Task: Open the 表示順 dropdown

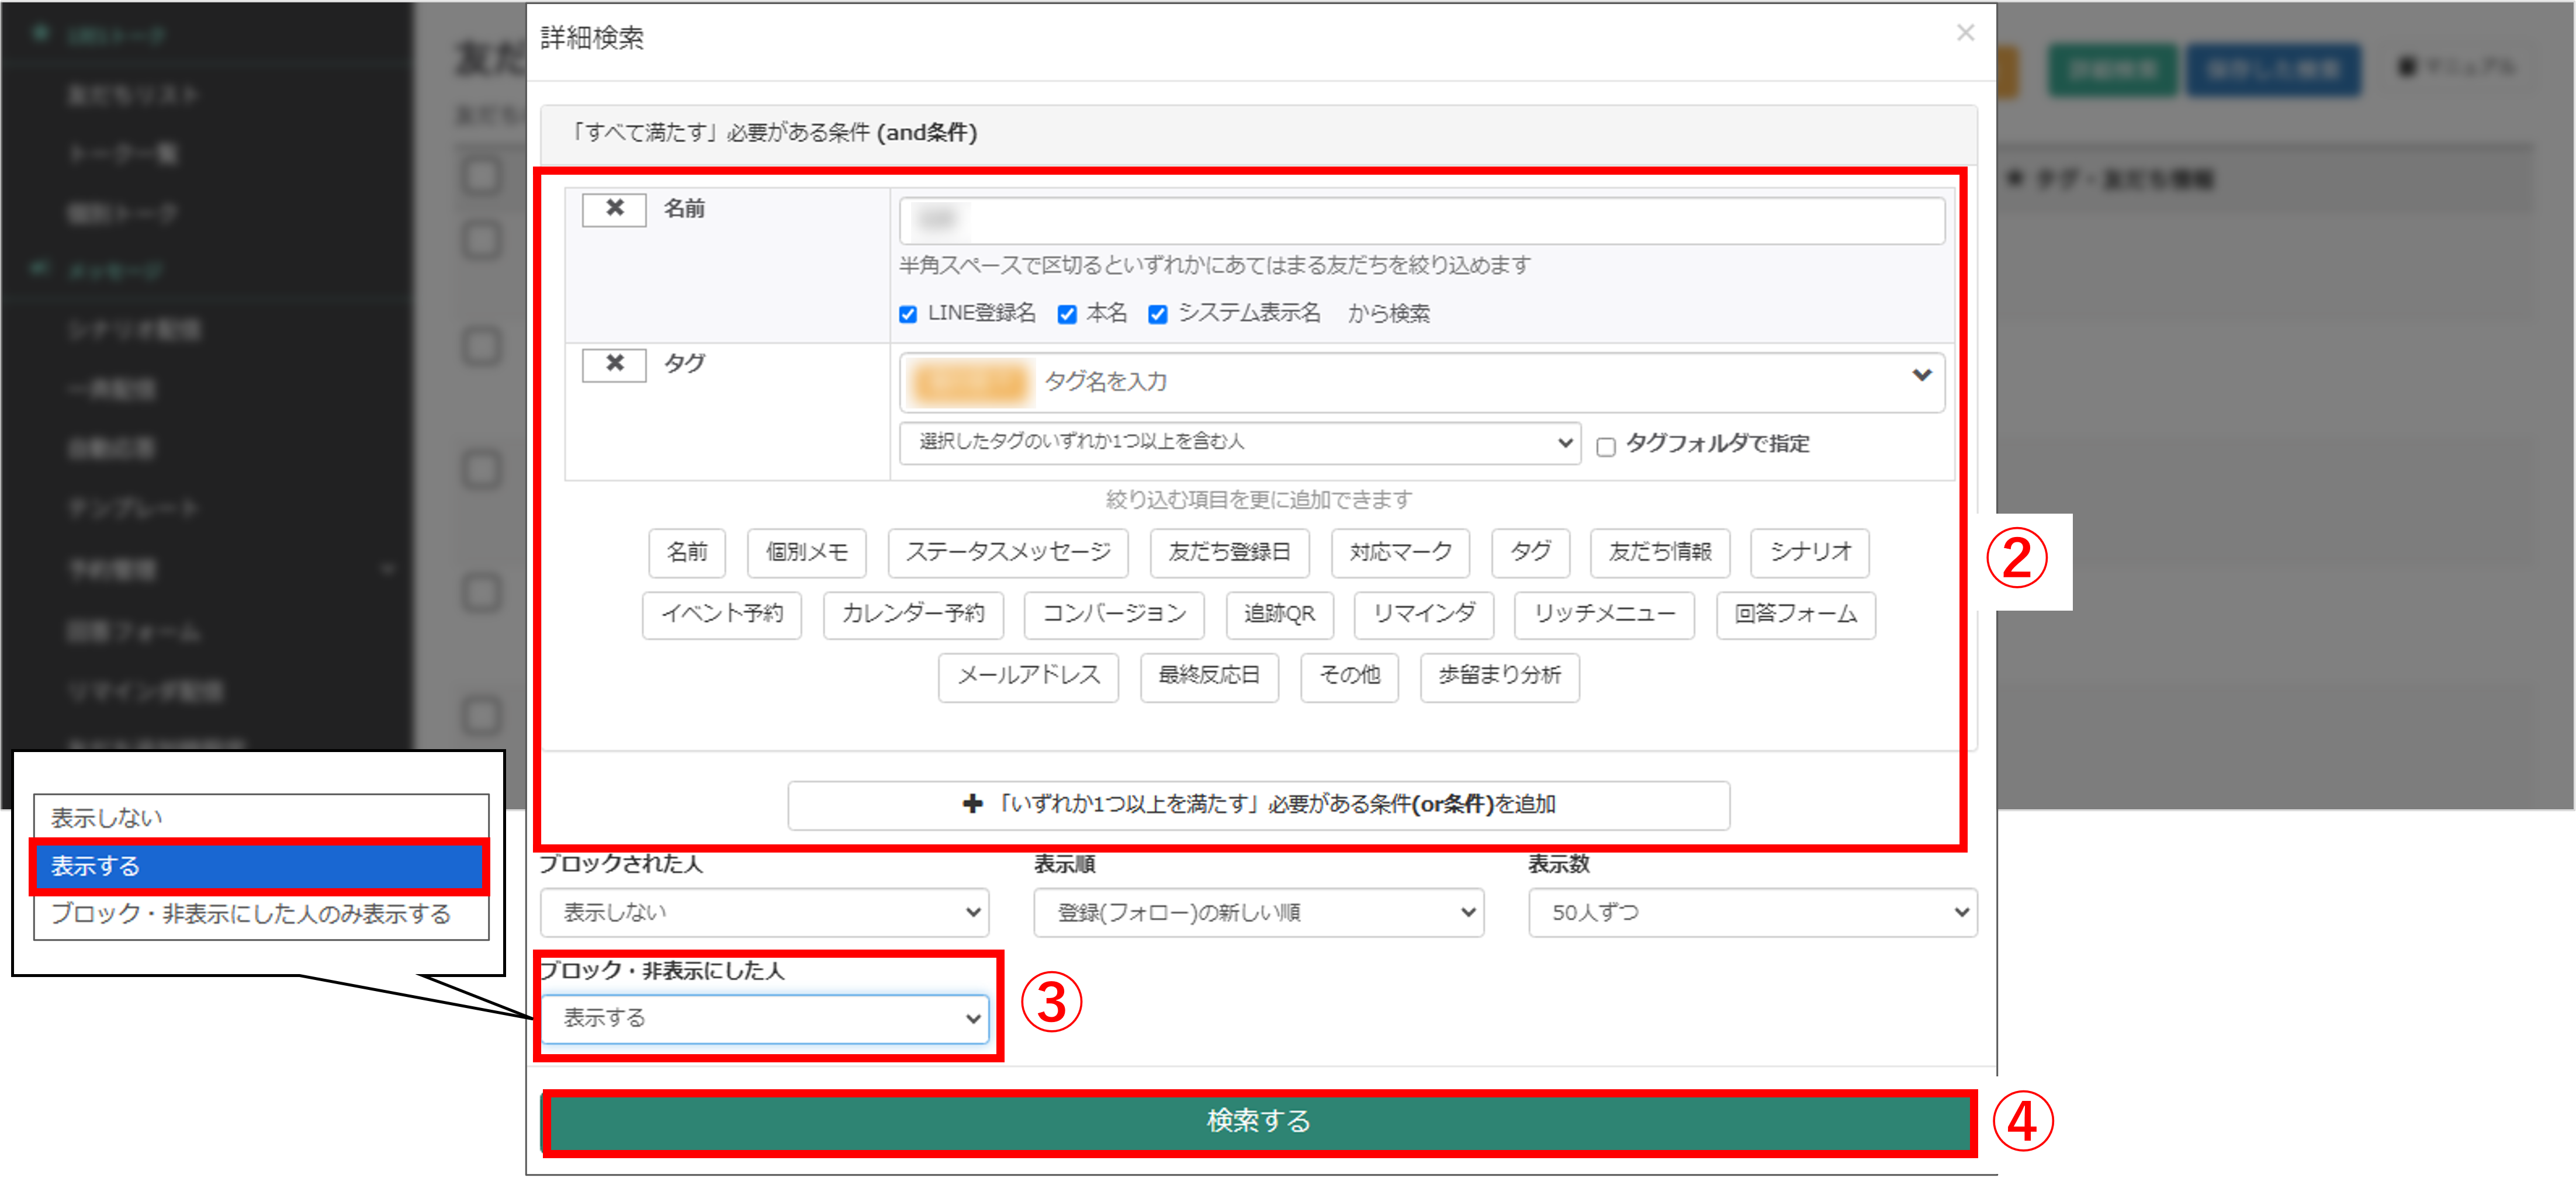Action: (1258, 912)
